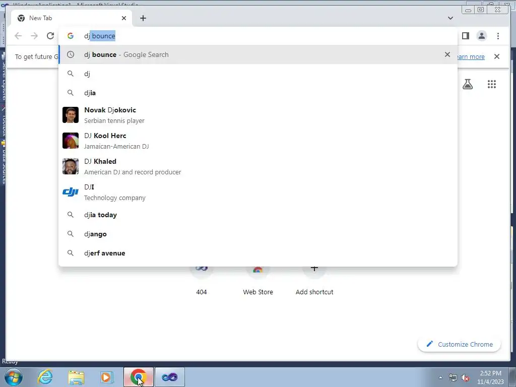516x387 pixels.
Task: Click the magnifier icon beside djerf avenue
Action: pos(71,253)
